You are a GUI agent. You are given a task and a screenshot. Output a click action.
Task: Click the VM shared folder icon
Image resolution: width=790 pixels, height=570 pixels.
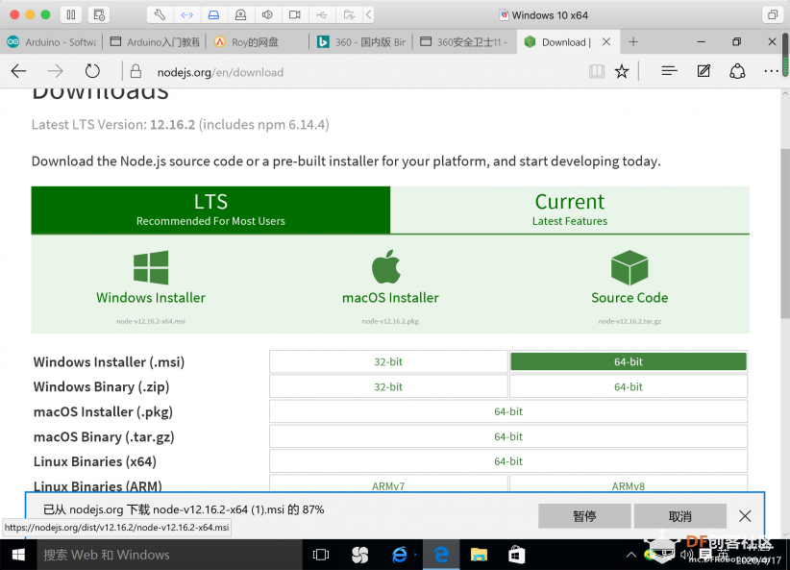click(x=349, y=14)
